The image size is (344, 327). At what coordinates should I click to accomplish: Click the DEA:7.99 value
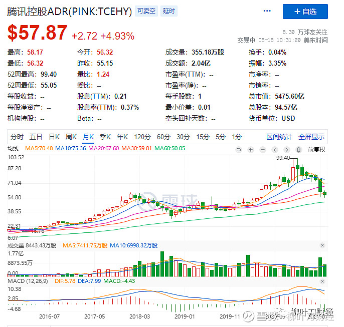click(x=89, y=281)
